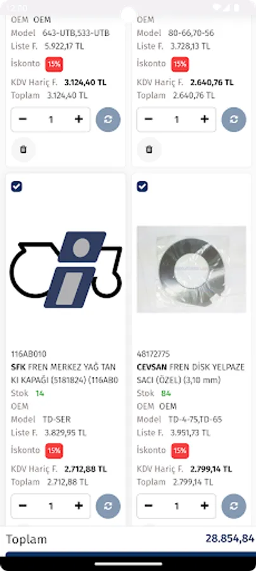Decrease quantity of 643-UTB model item
The width and height of the screenshot is (256, 571).
tap(23, 119)
